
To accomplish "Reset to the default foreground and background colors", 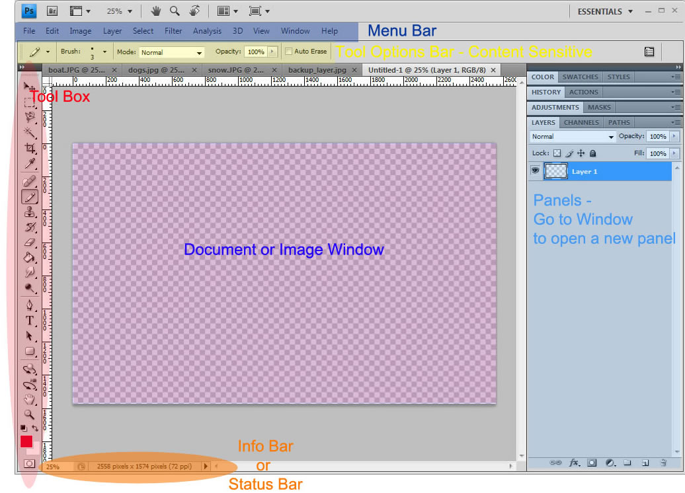I will (x=24, y=428).
